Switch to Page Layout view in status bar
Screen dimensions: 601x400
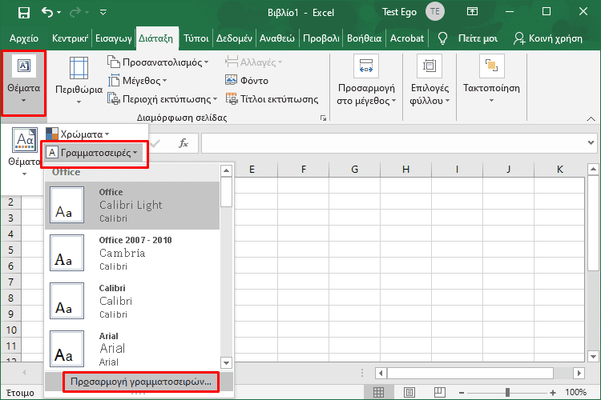point(409,392)
